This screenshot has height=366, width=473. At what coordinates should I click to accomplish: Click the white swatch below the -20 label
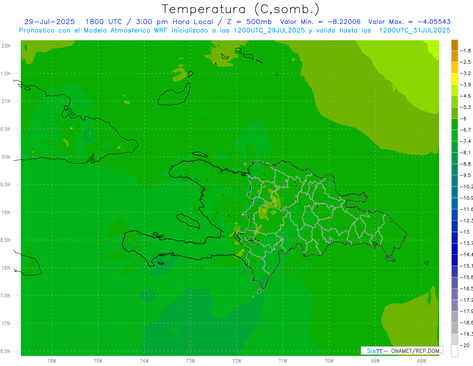point(454,351)
